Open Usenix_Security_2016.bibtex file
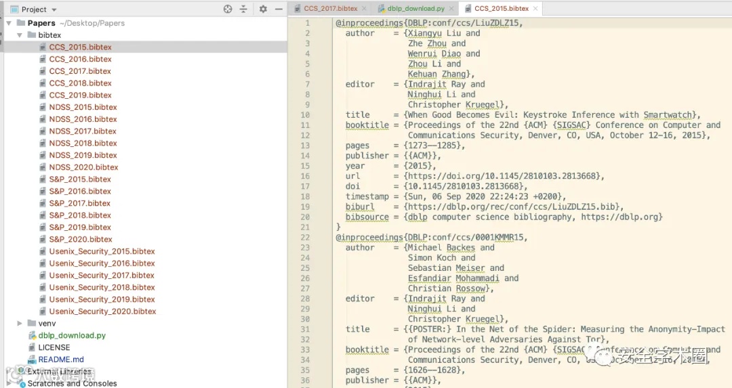Viewport: 732px width, 388px height. pyautogui.click(x=102, y=263)
